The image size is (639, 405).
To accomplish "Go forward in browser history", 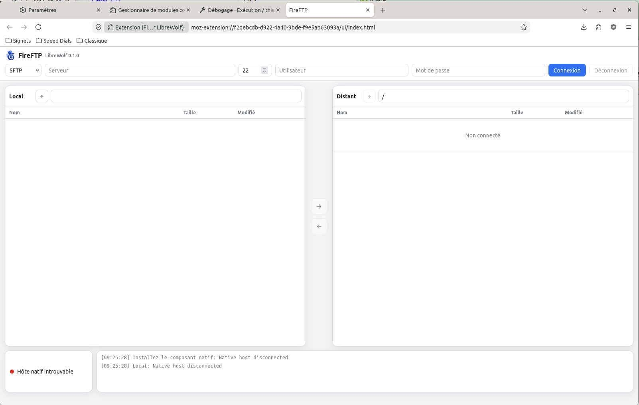I will click(x=24, y=27).
